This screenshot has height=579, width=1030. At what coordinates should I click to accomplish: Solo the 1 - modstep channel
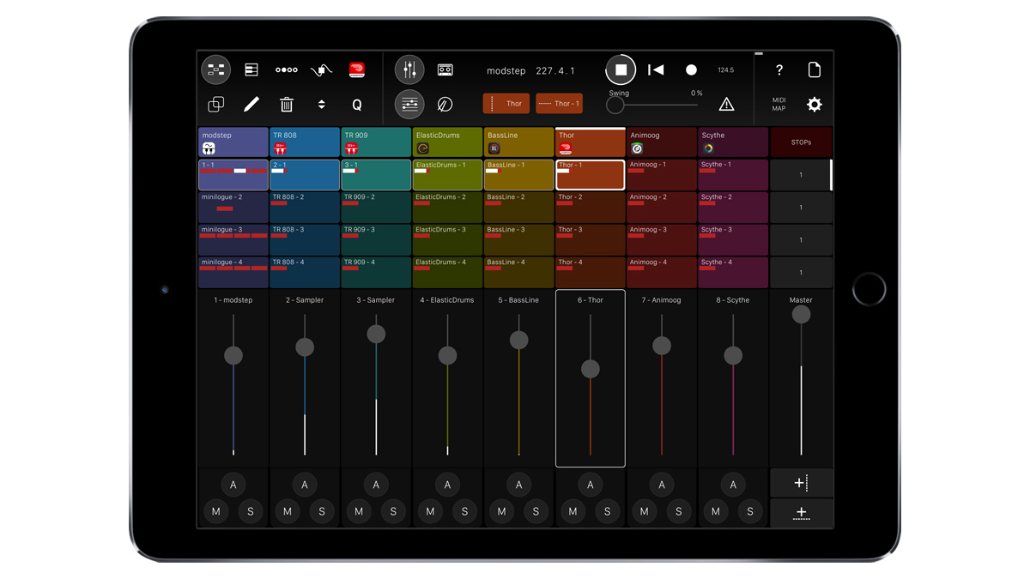tap(251, 511)
